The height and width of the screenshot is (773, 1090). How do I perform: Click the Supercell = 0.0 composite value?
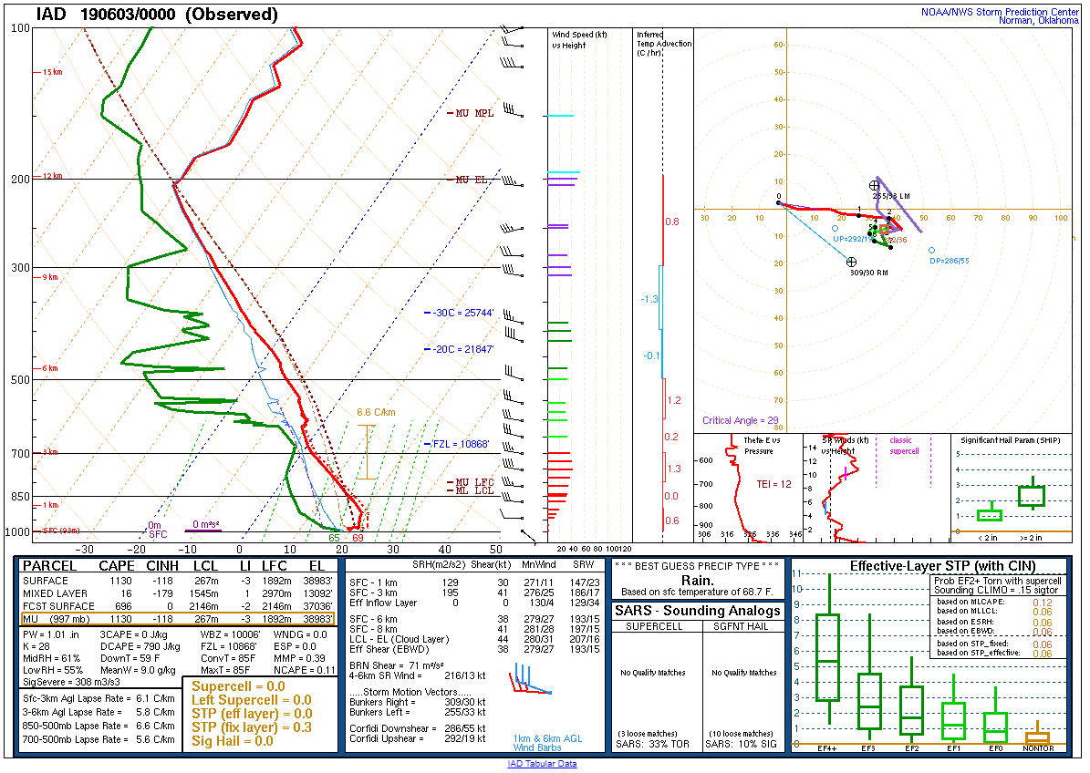[x=238, y=686]
